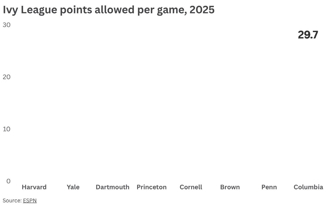Screen dimensions: 328x206
Task: Select the Brown team label
Action: point(230,187)
